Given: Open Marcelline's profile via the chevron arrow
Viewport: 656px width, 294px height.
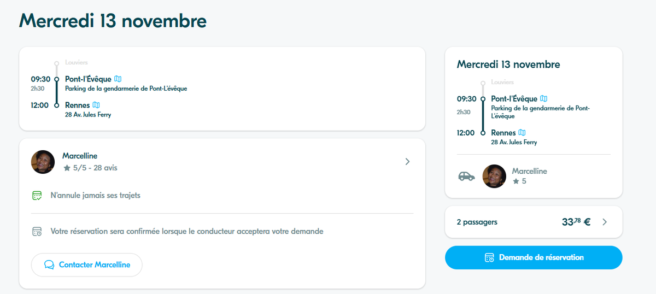Looking at the screenshot, I should 407,162.
